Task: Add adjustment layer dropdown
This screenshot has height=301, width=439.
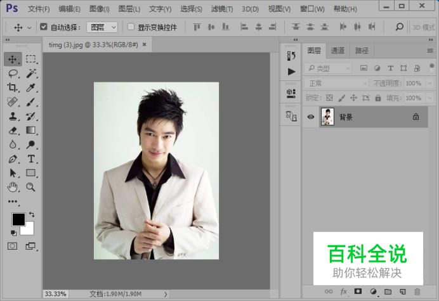Action: (x=373, y=291)
